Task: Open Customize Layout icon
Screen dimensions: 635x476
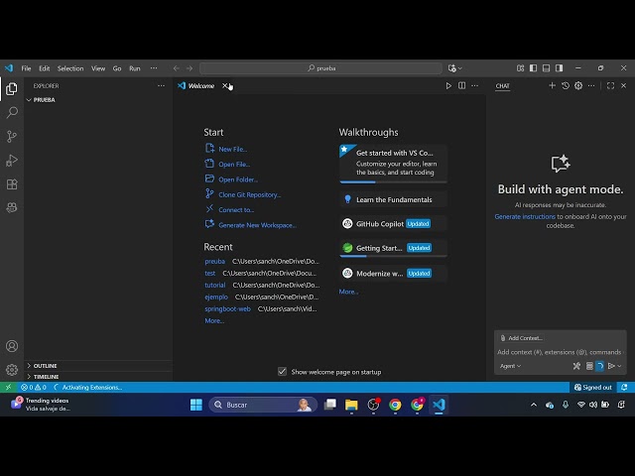Action: 520,68
